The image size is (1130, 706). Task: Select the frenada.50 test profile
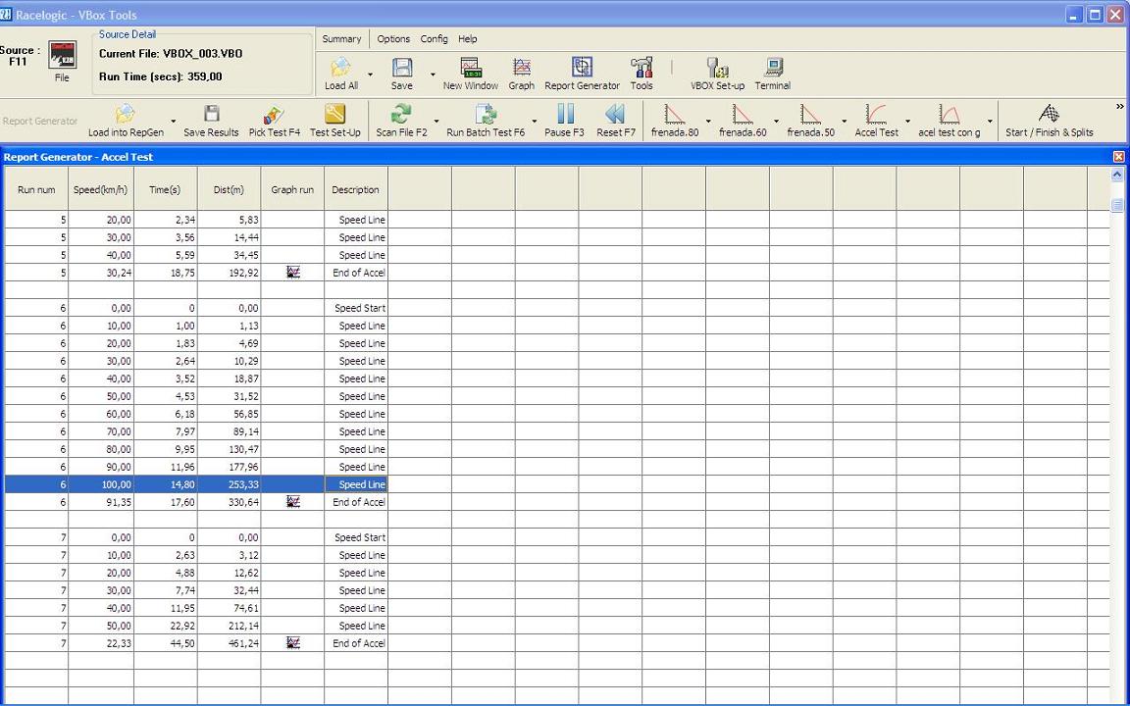coord(811,121)
